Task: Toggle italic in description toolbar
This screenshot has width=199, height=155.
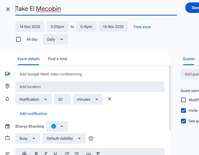Action: [45, 153]
